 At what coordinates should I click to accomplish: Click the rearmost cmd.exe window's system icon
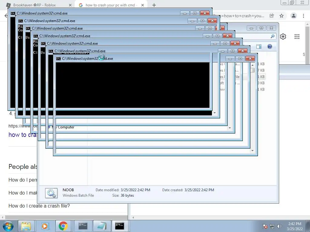(13, 13)
